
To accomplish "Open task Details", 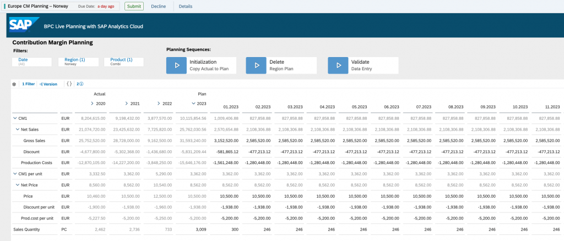I will (185, 6).
